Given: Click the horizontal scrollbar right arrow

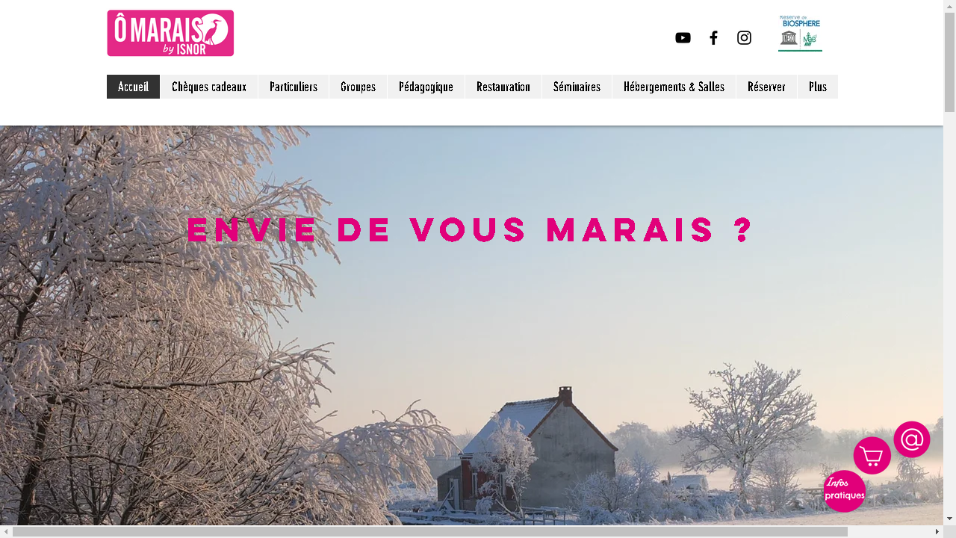Looking at the screenshot, I should click(x=937, y=531).
